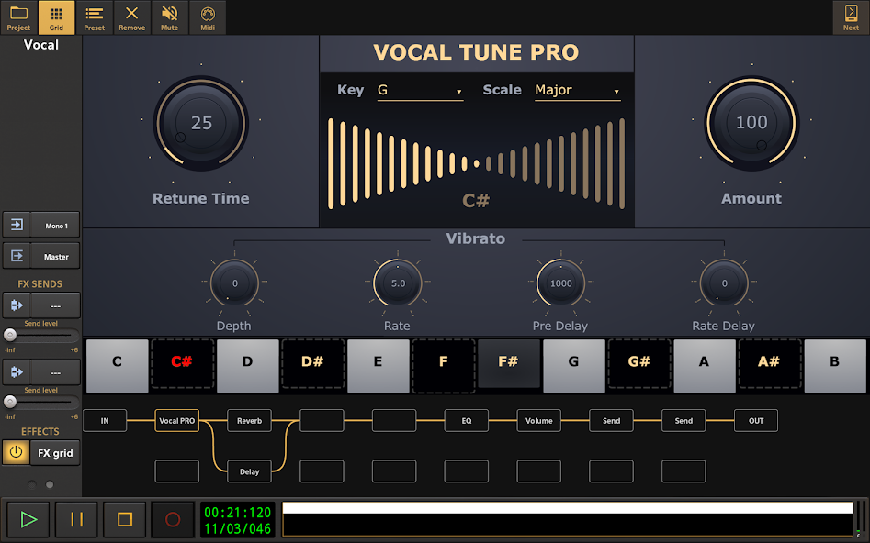Select the Reverb effect in the chain
This screenshot has height=543, width=870.
[249, 420]
